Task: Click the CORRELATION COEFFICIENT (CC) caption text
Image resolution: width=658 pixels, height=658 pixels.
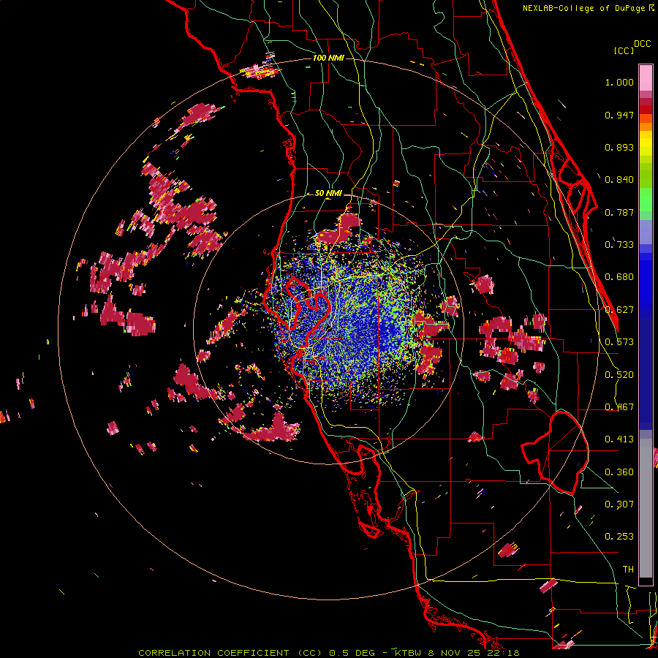Action: 230,653
